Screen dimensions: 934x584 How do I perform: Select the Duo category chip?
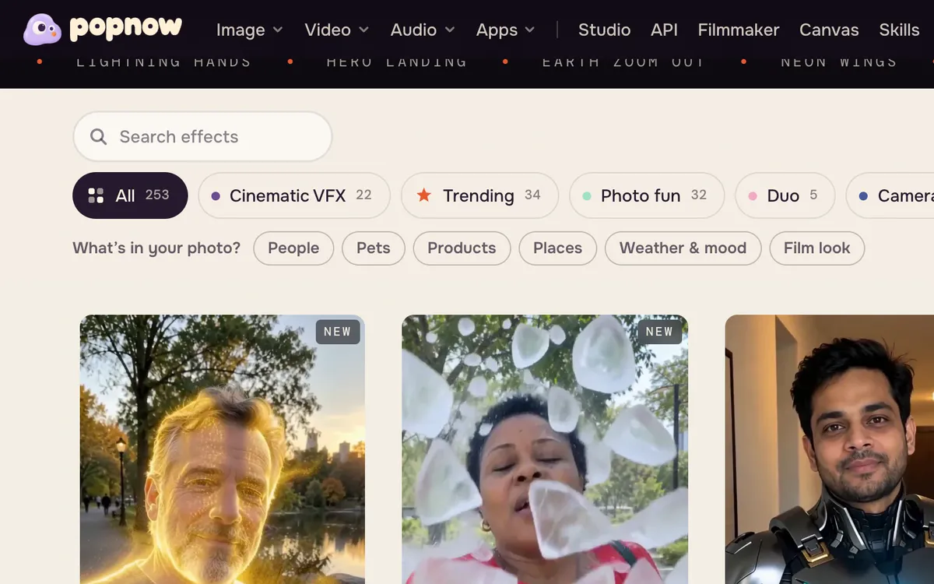785,195
